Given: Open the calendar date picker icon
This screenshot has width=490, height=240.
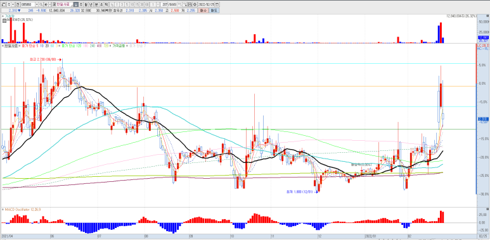Looking at the screenshot, I should click(217, 4).
